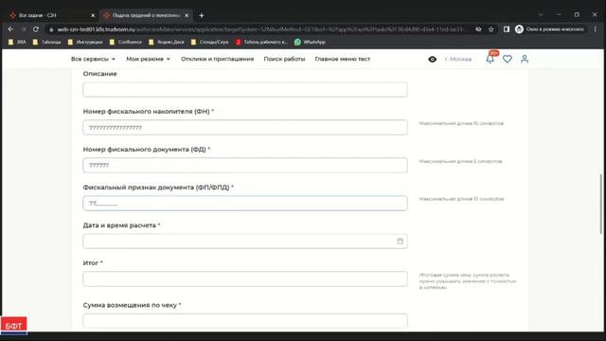
Task: Click 'Дата и время расчета' field
Action: click(245, 241)
